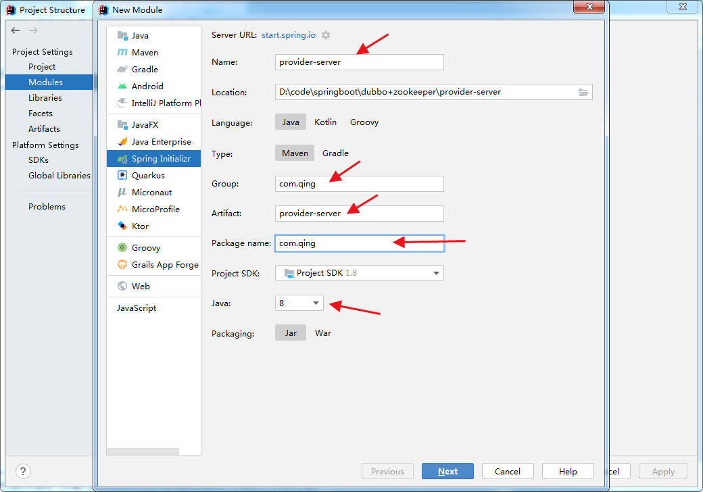Select Jar packaging
The width and height of the screenshot is (703, 492).
tap(291, 333)
